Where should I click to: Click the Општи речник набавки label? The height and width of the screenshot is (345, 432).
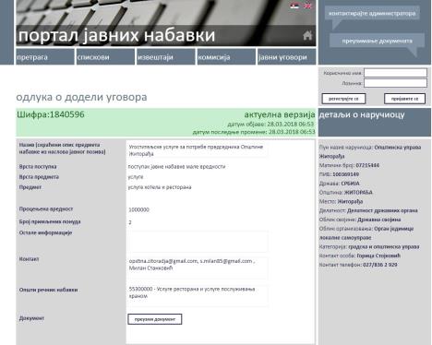[x=48, y=290]
